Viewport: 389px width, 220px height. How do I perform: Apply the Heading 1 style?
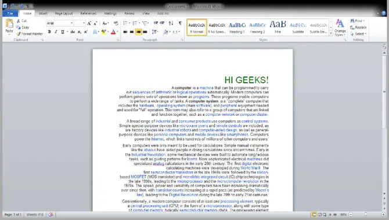point(237,27)
